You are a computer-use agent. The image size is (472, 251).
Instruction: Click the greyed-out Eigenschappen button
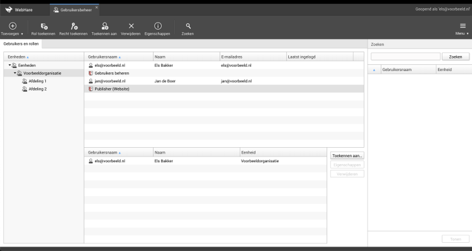tap(347, 165)
